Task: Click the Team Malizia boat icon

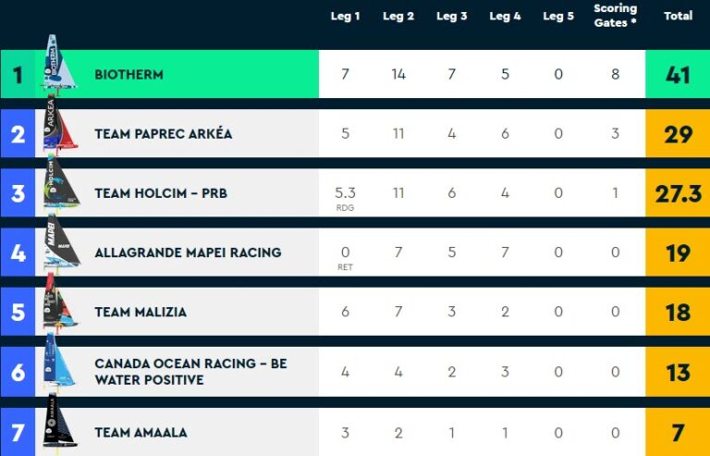Action: (56, 306)
